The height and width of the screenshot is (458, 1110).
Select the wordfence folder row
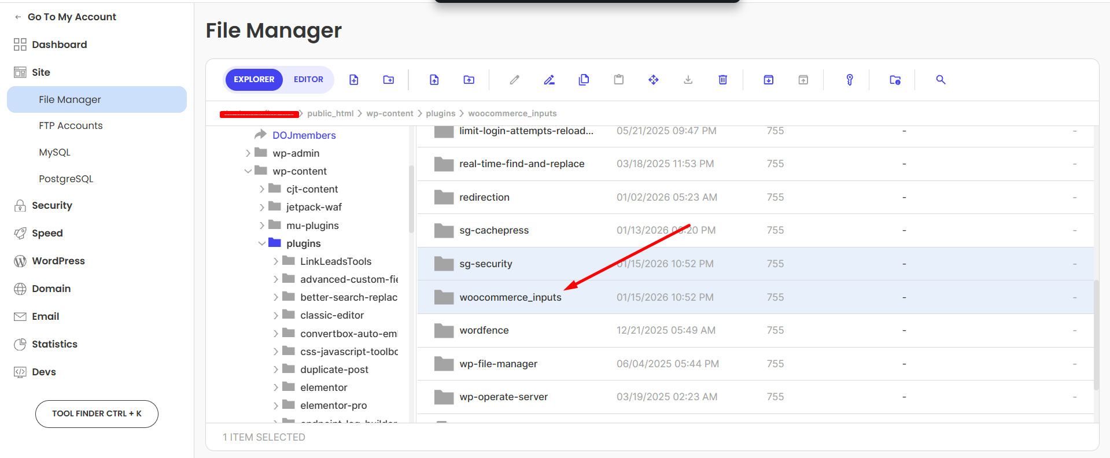(484, 330)
